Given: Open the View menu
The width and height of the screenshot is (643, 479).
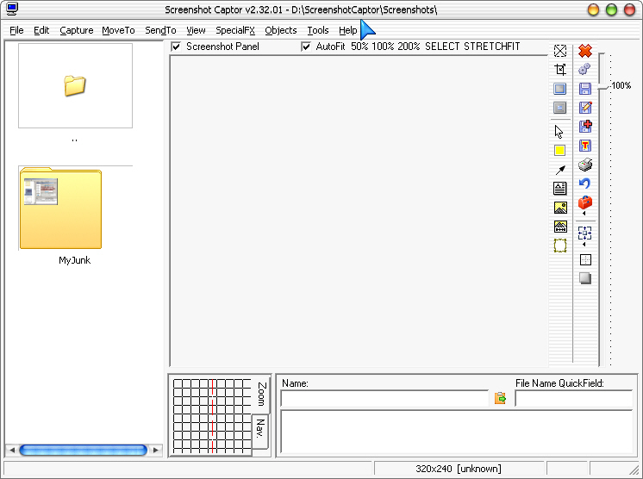Looking at the screenshot, I should pos(196,30).
